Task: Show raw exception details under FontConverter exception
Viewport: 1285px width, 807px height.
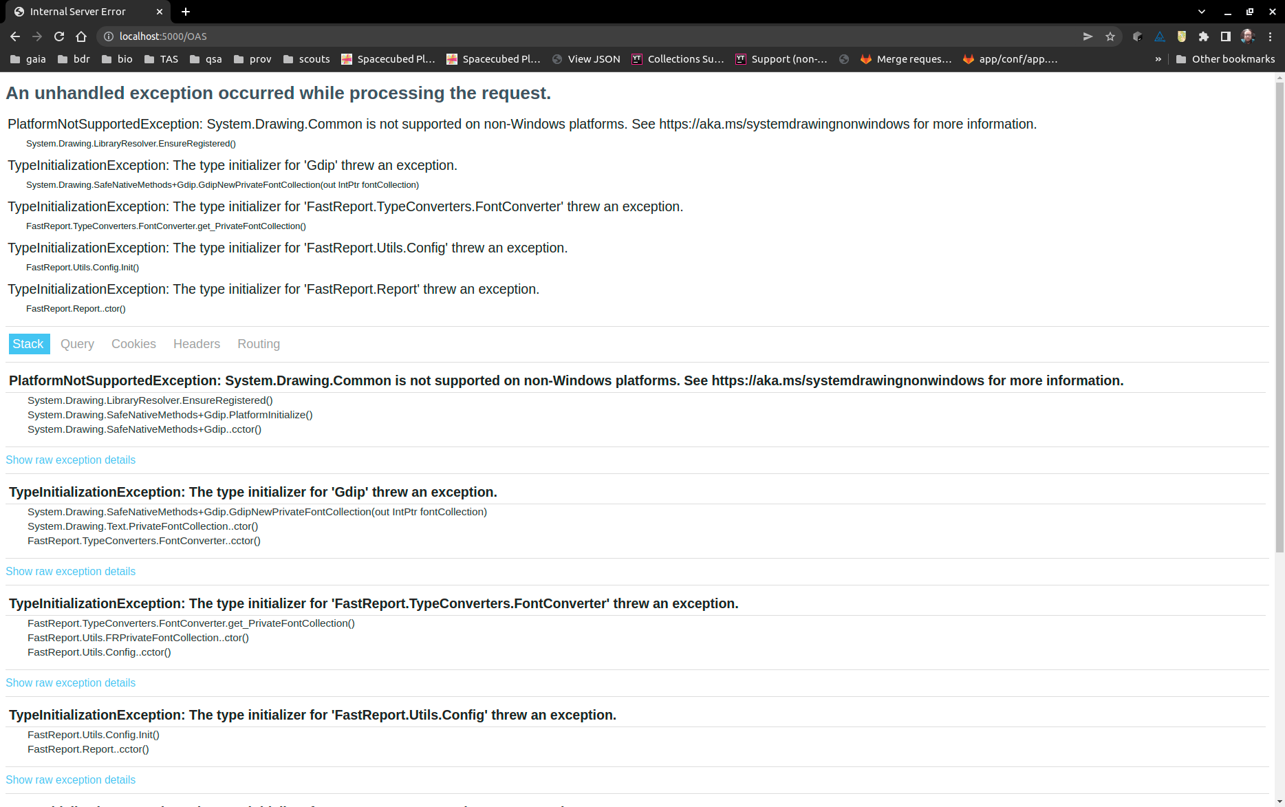Action: click(71, 683)
